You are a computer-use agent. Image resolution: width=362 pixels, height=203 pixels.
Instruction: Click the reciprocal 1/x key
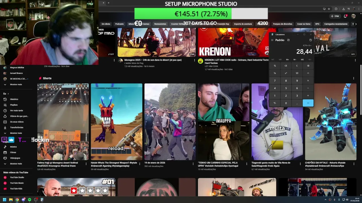275,73
